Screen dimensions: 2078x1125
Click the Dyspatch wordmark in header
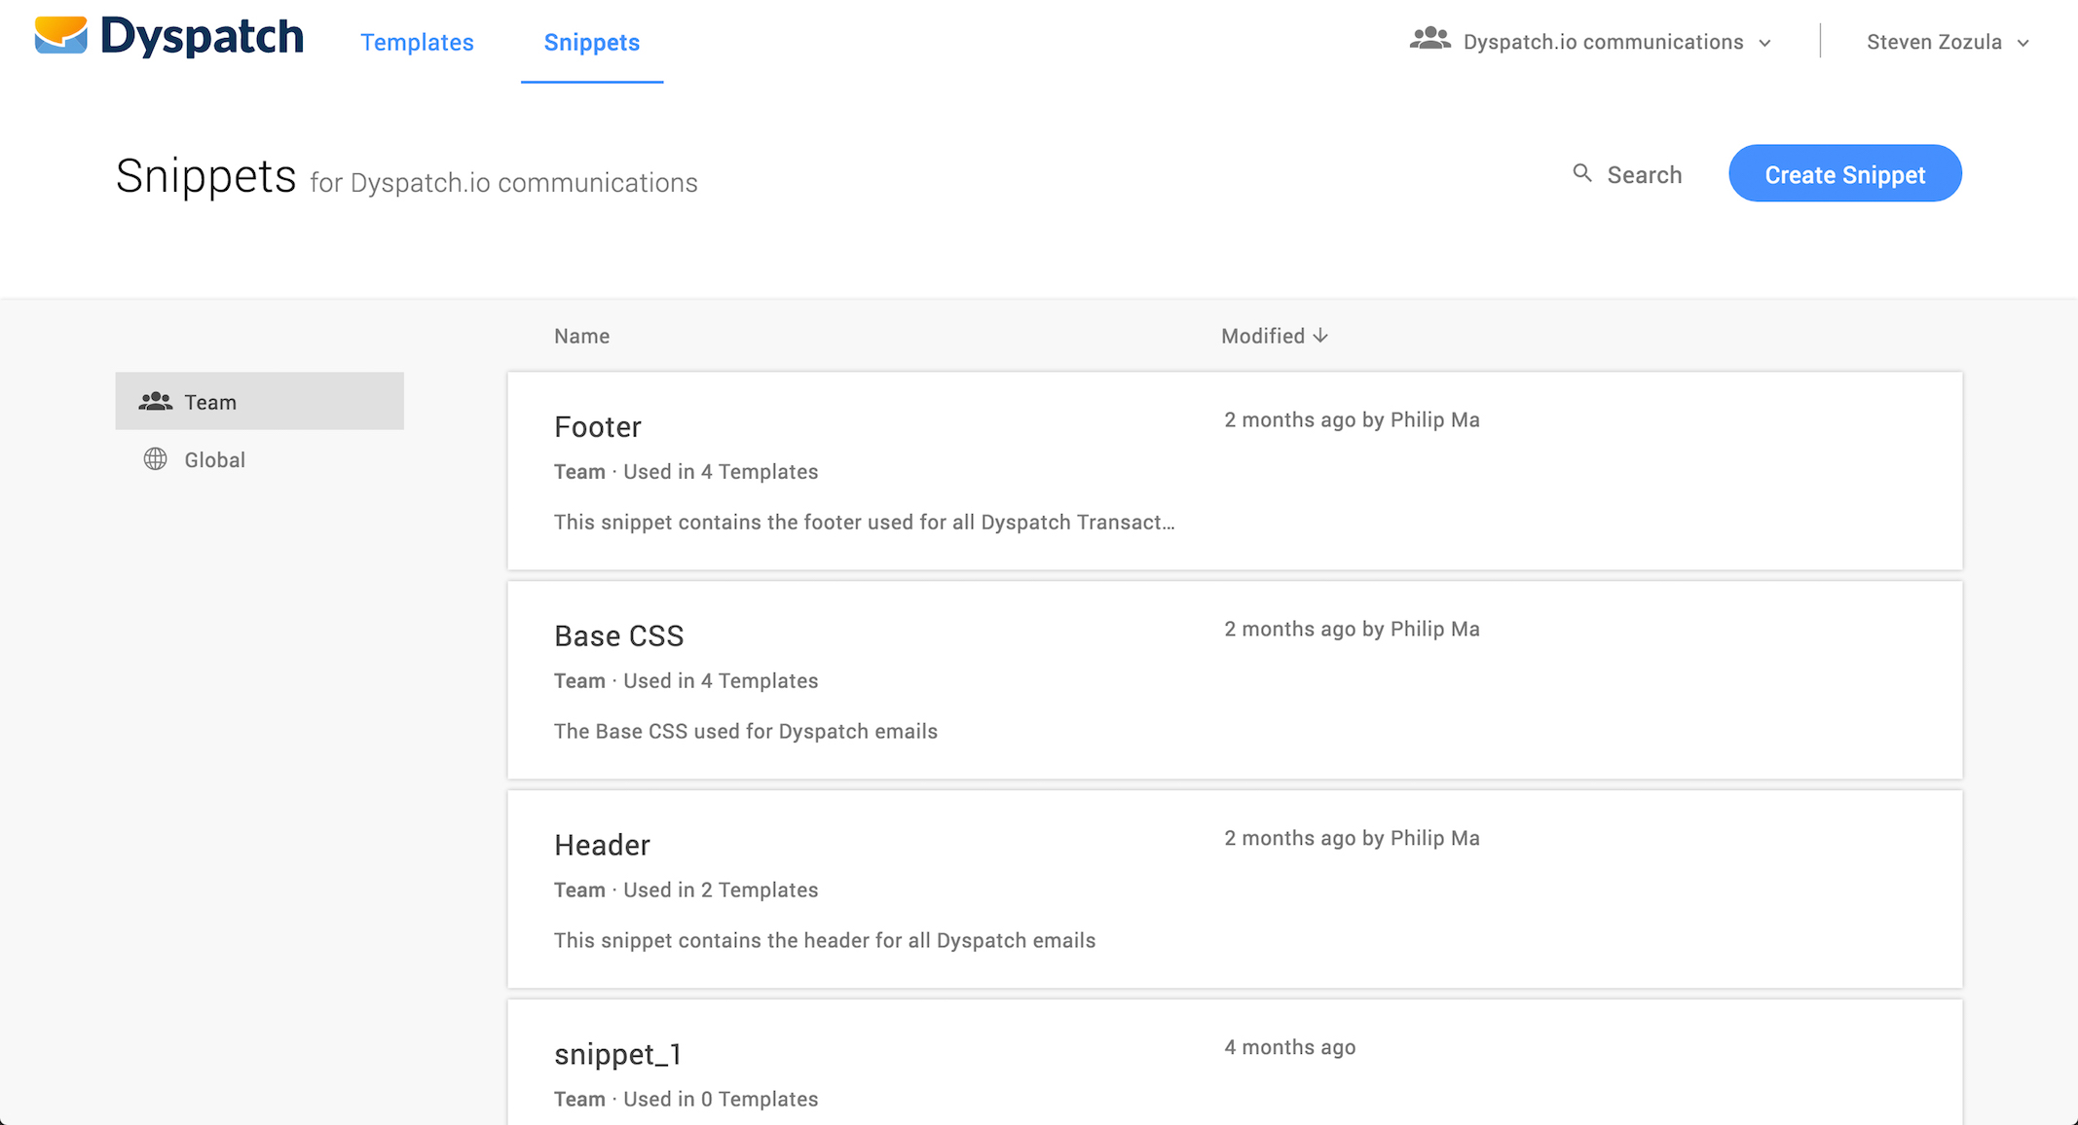coord(203,37)
